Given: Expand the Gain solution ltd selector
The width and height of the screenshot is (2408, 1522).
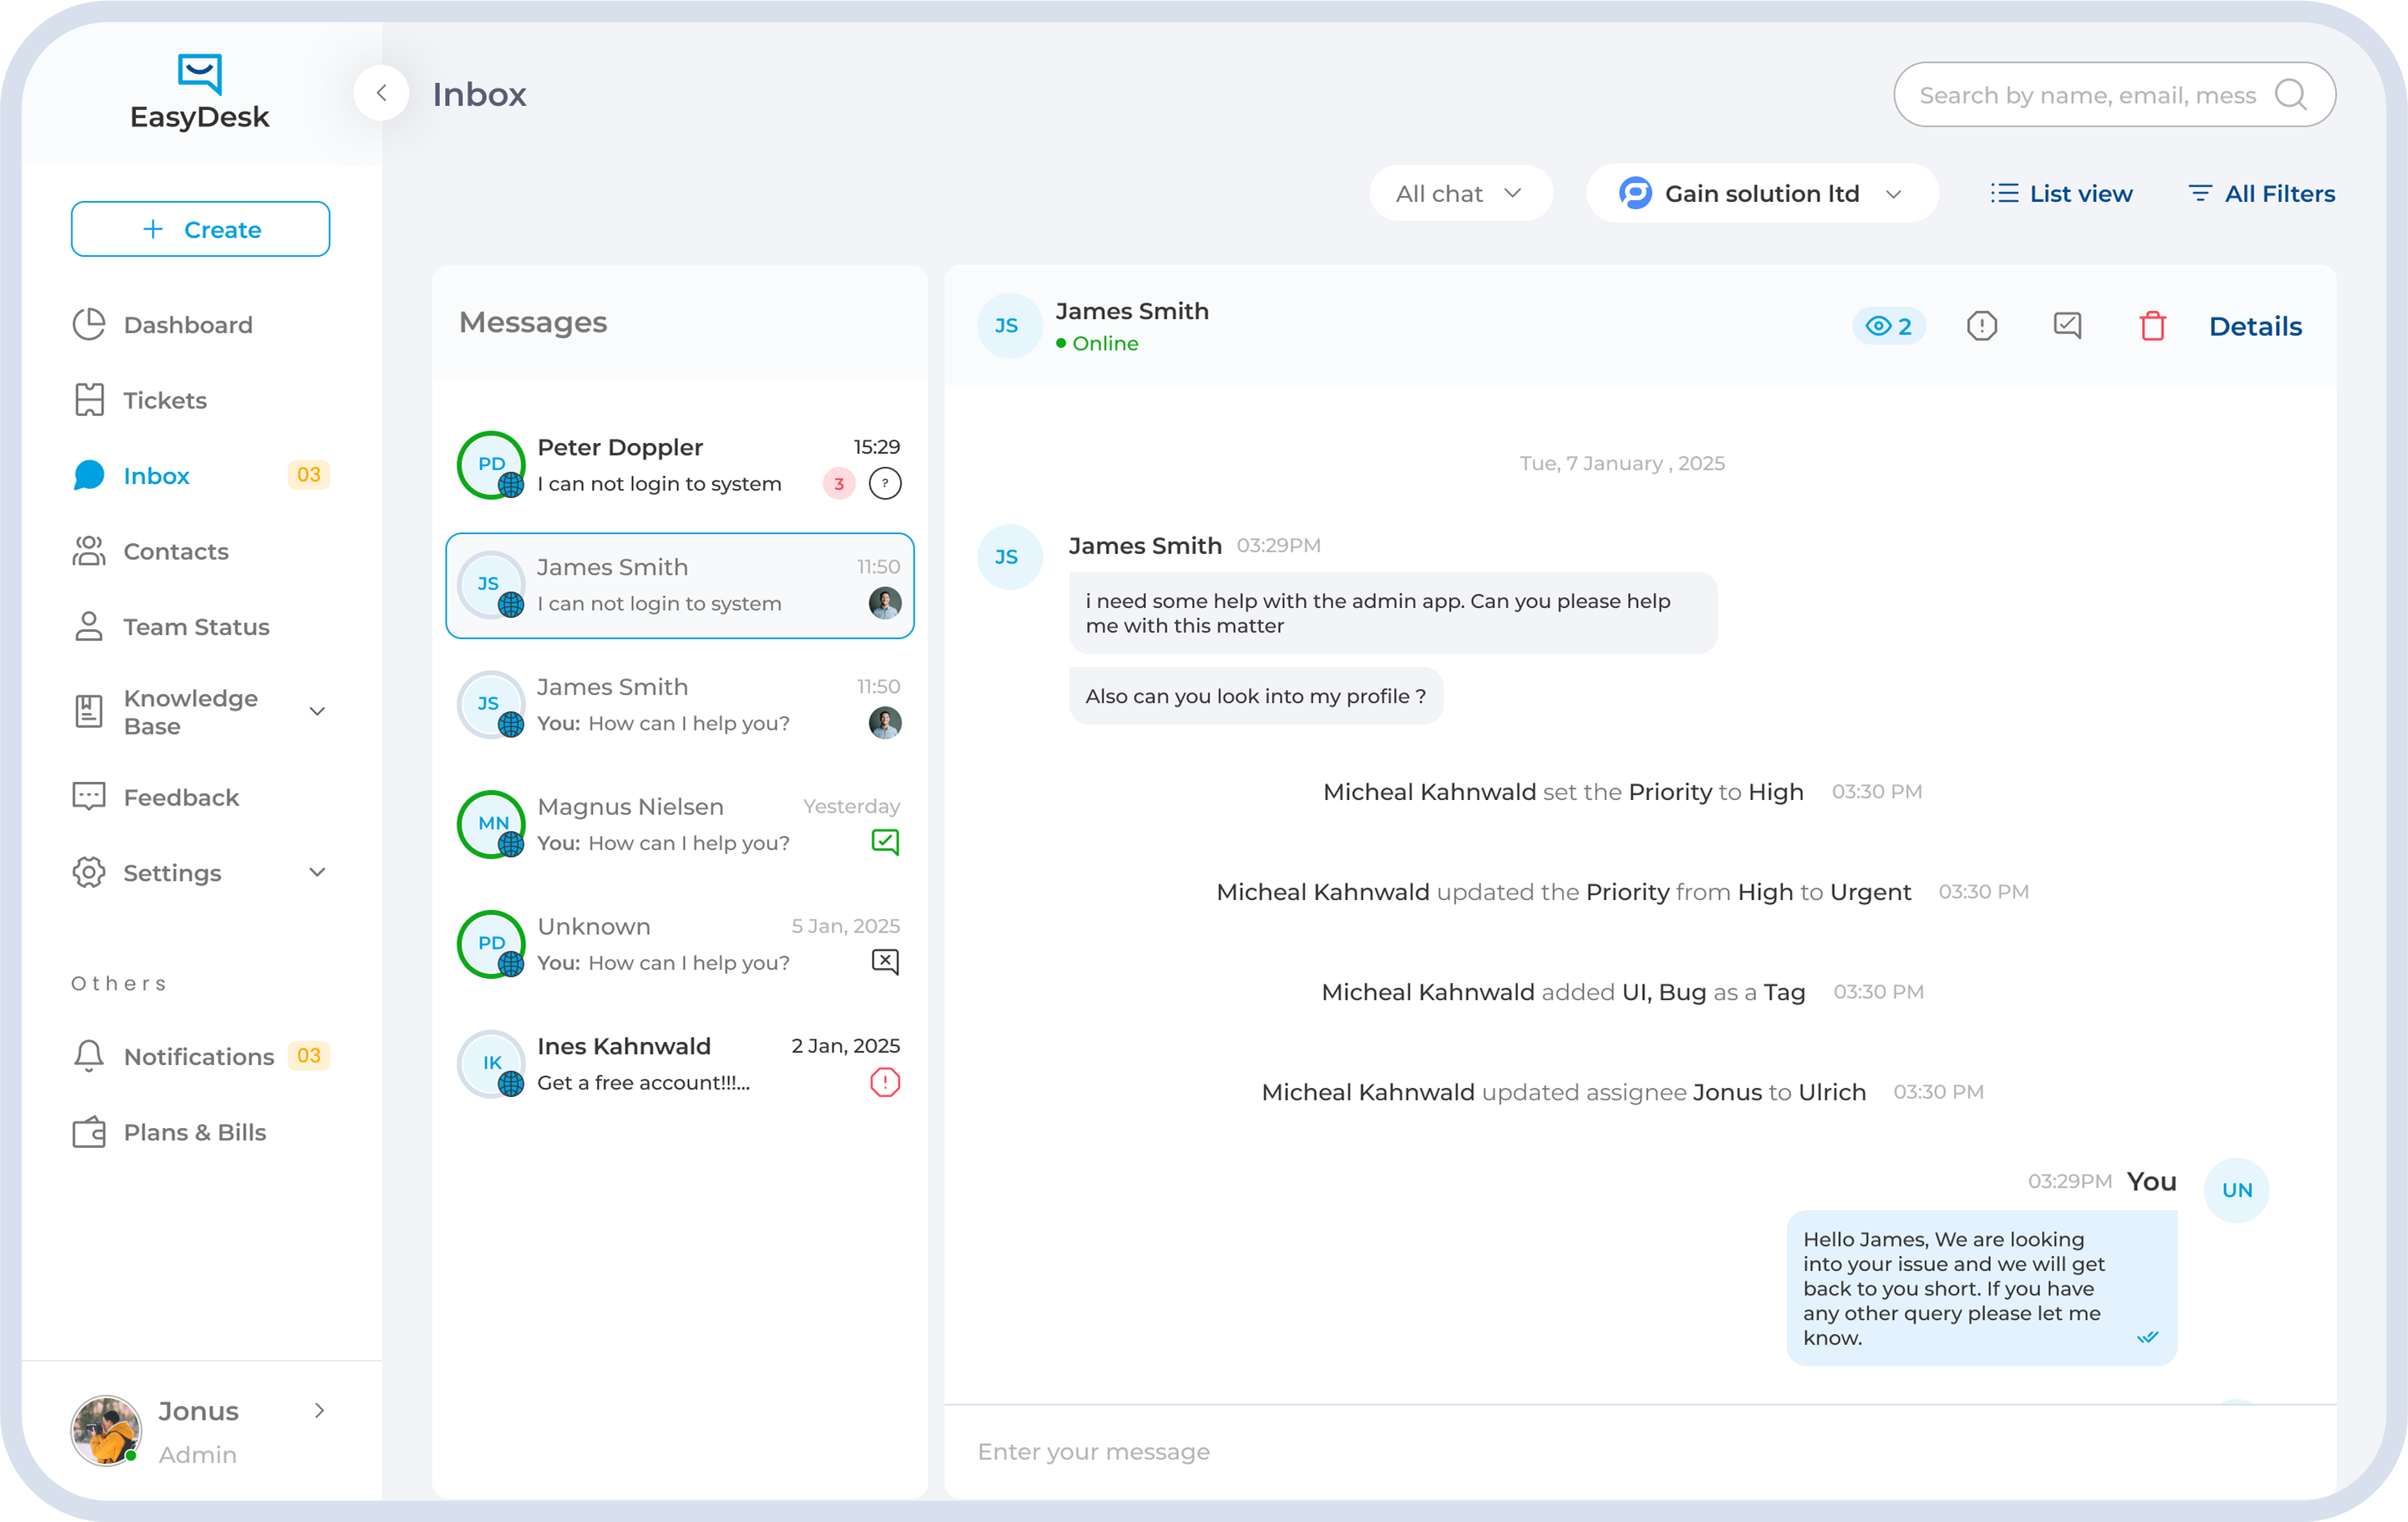Looking at the screenshot, I should pos(1762,193).
